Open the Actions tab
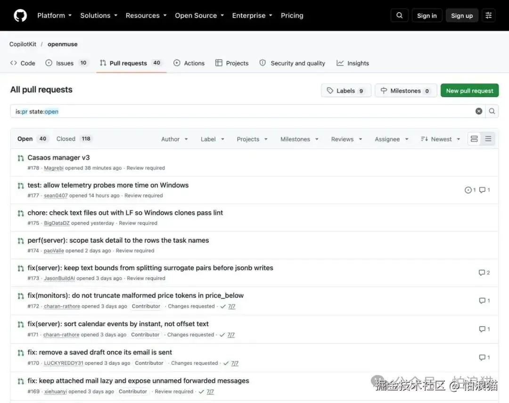The image size is (509, 403). point(189,63)
